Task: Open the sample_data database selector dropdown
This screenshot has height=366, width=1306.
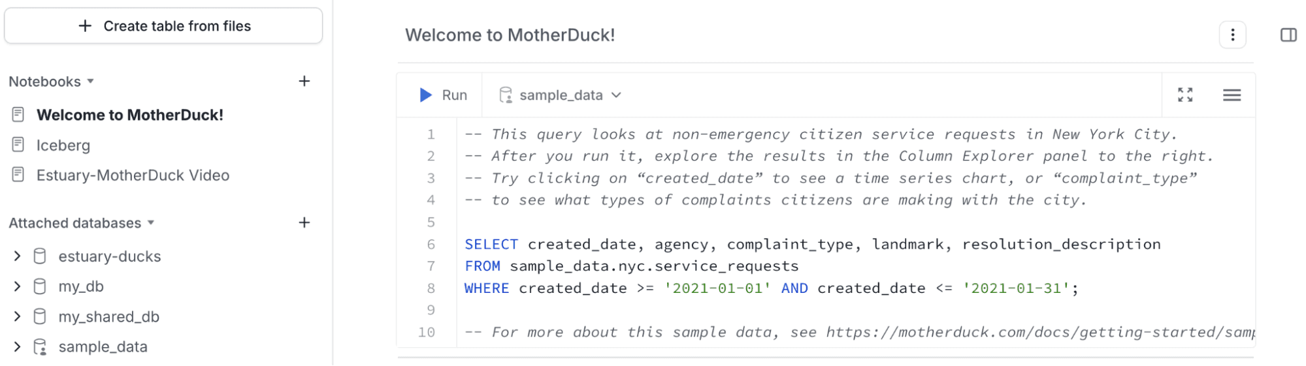Action: point(561,95)
